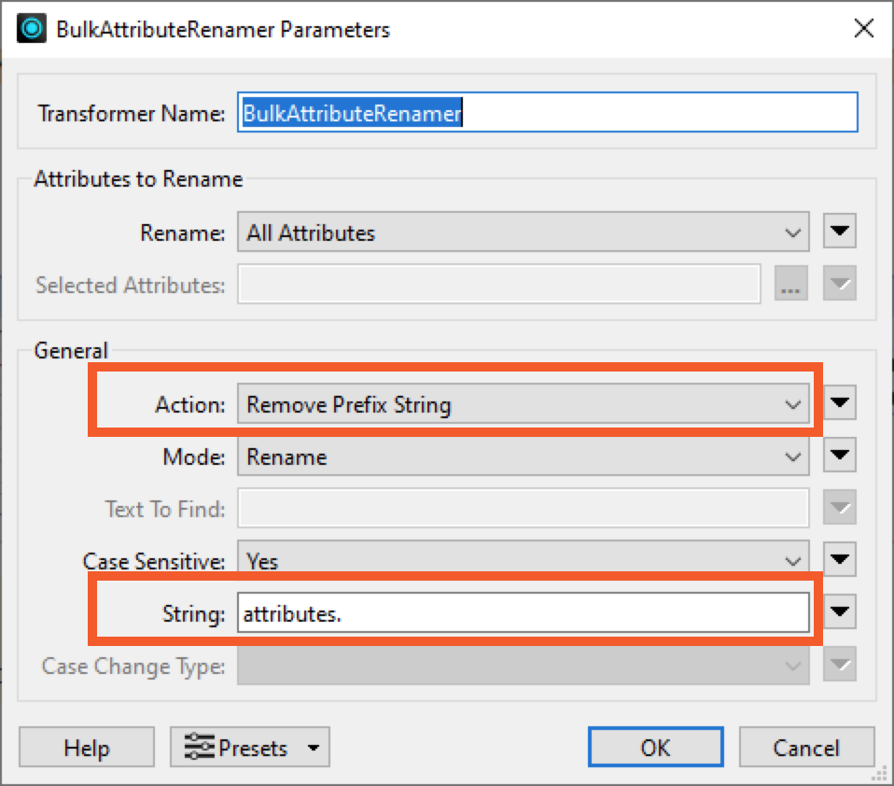Dismiss changes via the Cancel button
This screenshot has width=894, height=786.
tap(806, 747)
